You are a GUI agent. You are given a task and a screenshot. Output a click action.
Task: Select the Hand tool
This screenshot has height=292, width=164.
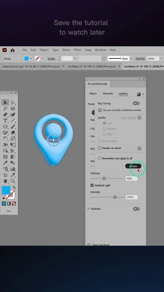(5, 181)
